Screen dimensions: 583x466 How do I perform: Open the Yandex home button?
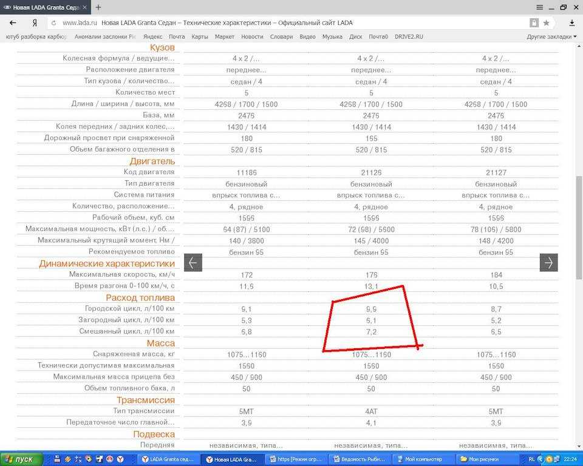coord(35,22)
